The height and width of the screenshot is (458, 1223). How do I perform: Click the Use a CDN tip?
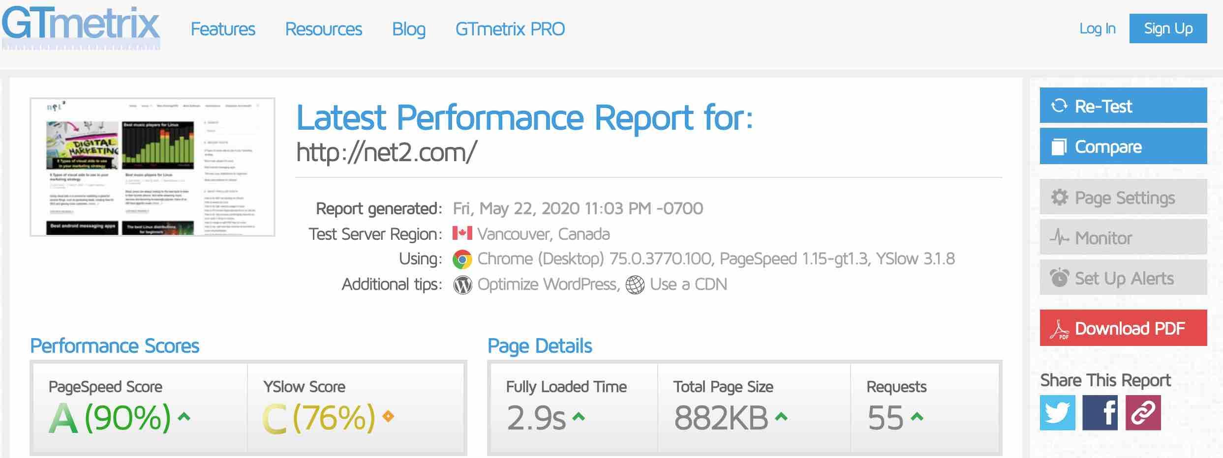coord(688,284)
